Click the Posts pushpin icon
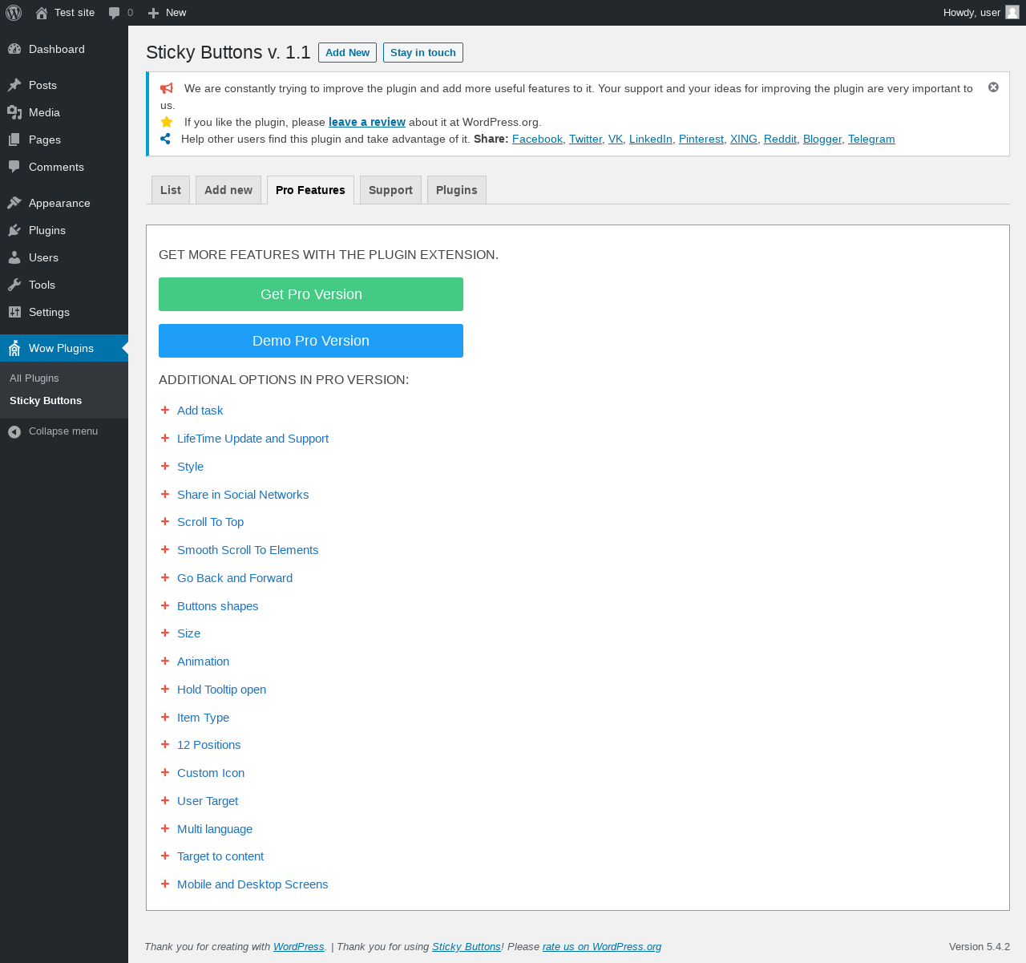This screenshot has height=963, width=1026. pos(14,85)
